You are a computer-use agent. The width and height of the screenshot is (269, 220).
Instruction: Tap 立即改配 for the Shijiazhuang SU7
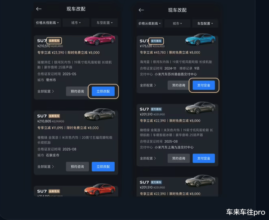[103, 166]
